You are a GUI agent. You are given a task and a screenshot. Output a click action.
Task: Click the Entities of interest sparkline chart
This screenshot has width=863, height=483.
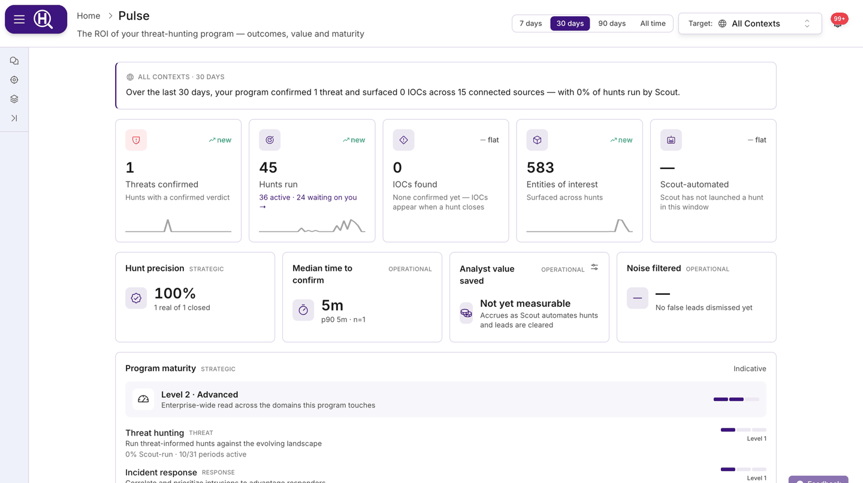tap(580, 225)
